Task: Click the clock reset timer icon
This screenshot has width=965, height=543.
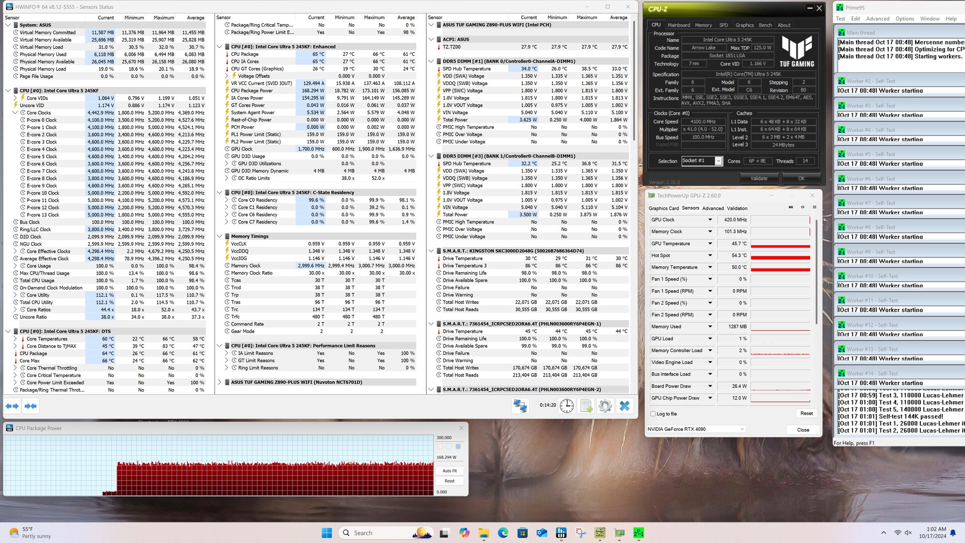Action: pyautogui.click(x=566, y=406)
